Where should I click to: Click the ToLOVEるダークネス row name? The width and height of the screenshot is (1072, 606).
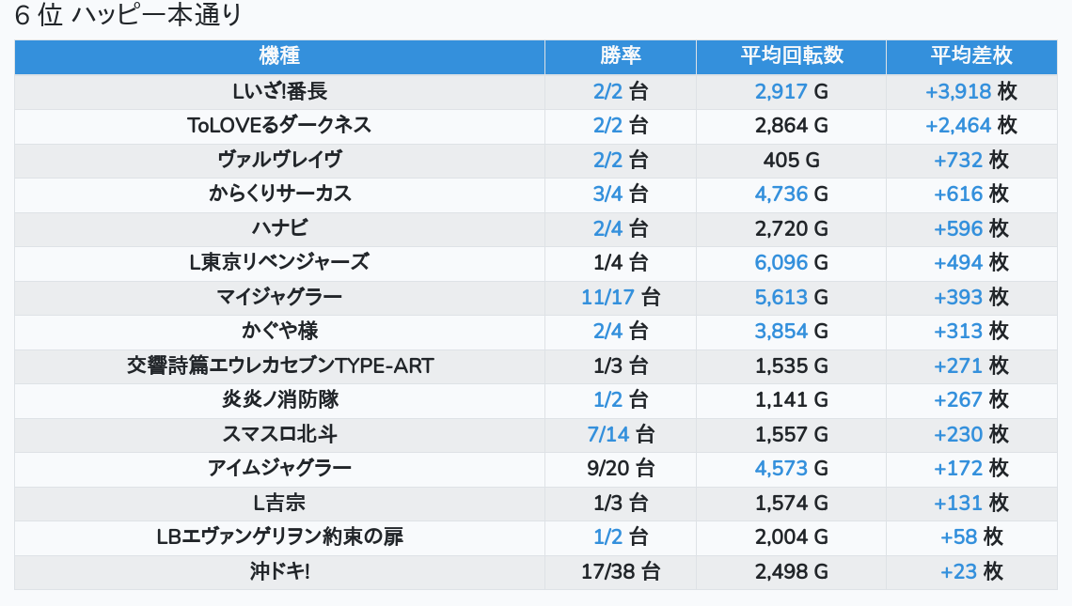tap(279, 126)
